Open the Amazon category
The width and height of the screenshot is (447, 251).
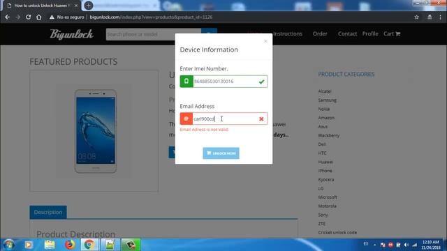(326, 118)
